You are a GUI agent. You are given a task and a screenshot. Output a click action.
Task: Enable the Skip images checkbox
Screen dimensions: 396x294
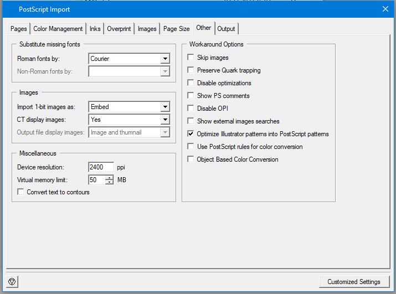pos(191,58)
